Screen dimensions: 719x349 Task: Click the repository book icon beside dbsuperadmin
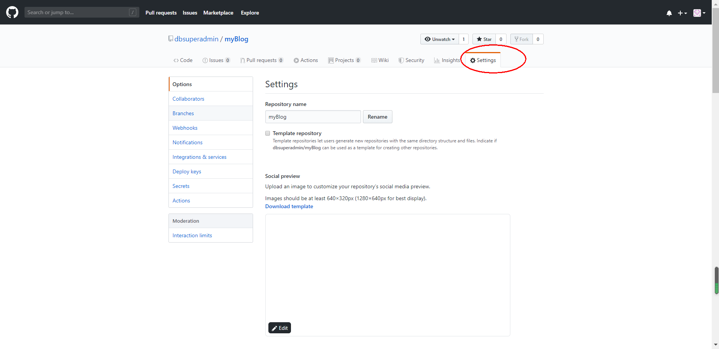[x=171, y=39]
